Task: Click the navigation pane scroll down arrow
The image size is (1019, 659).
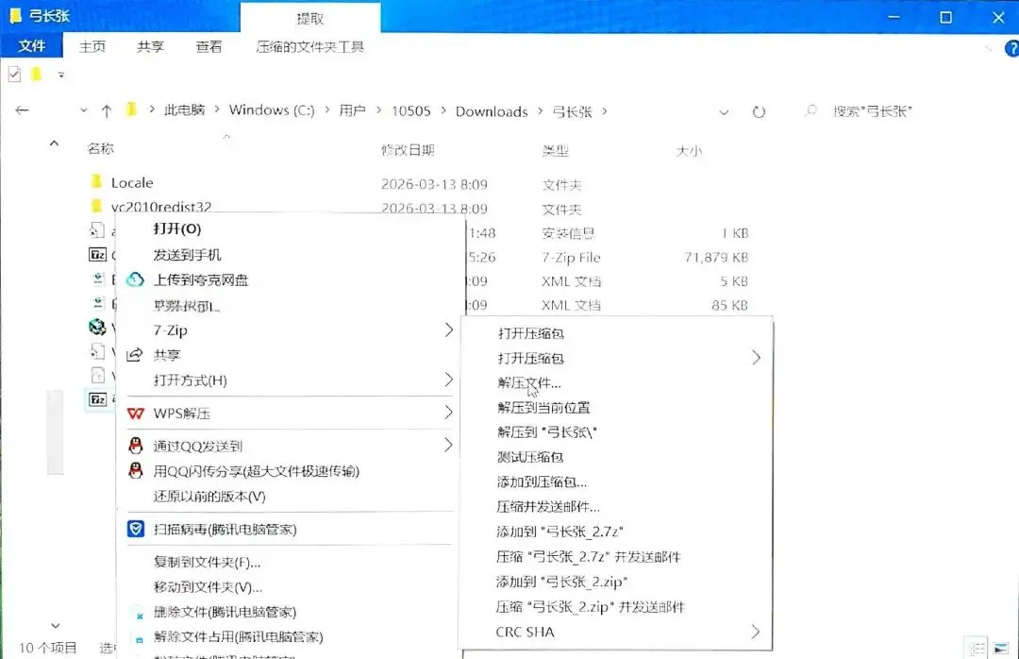Action: (56, 626)
